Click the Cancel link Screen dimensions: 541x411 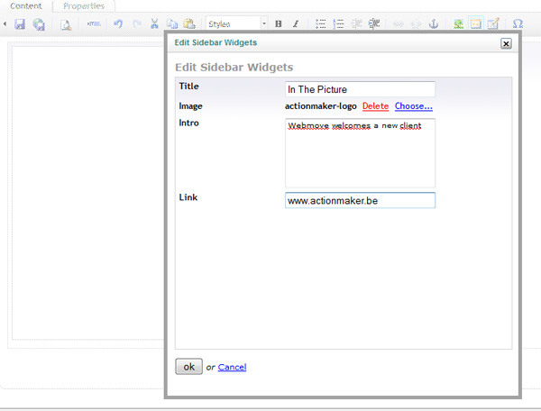[x=232, y=367]
